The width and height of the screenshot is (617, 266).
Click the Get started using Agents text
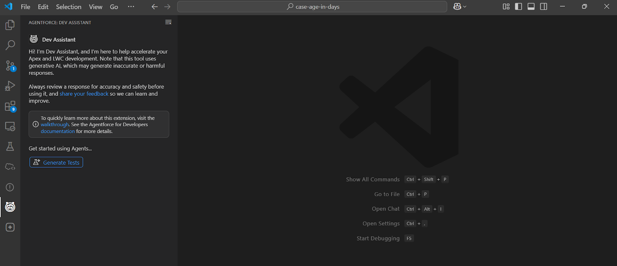60,149
